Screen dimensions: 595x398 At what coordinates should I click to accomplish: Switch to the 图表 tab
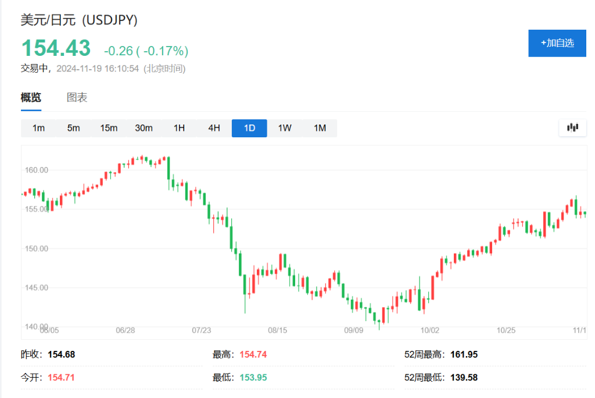[x=77, y=98]
